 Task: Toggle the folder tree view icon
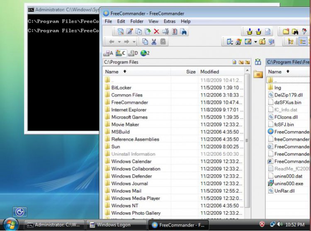pyautogui.click(x=291, y=41)
